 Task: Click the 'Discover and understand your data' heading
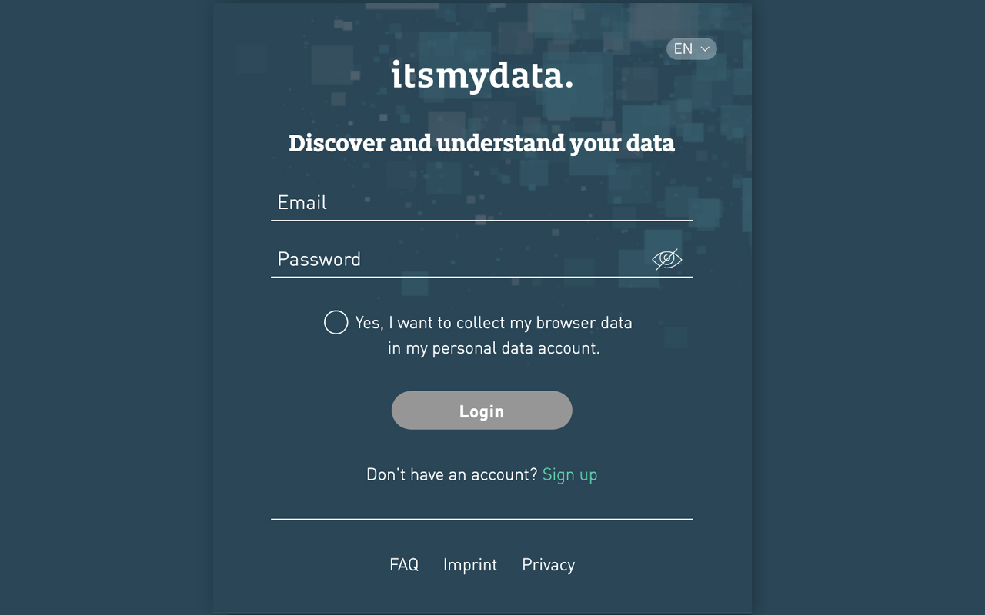482,143
